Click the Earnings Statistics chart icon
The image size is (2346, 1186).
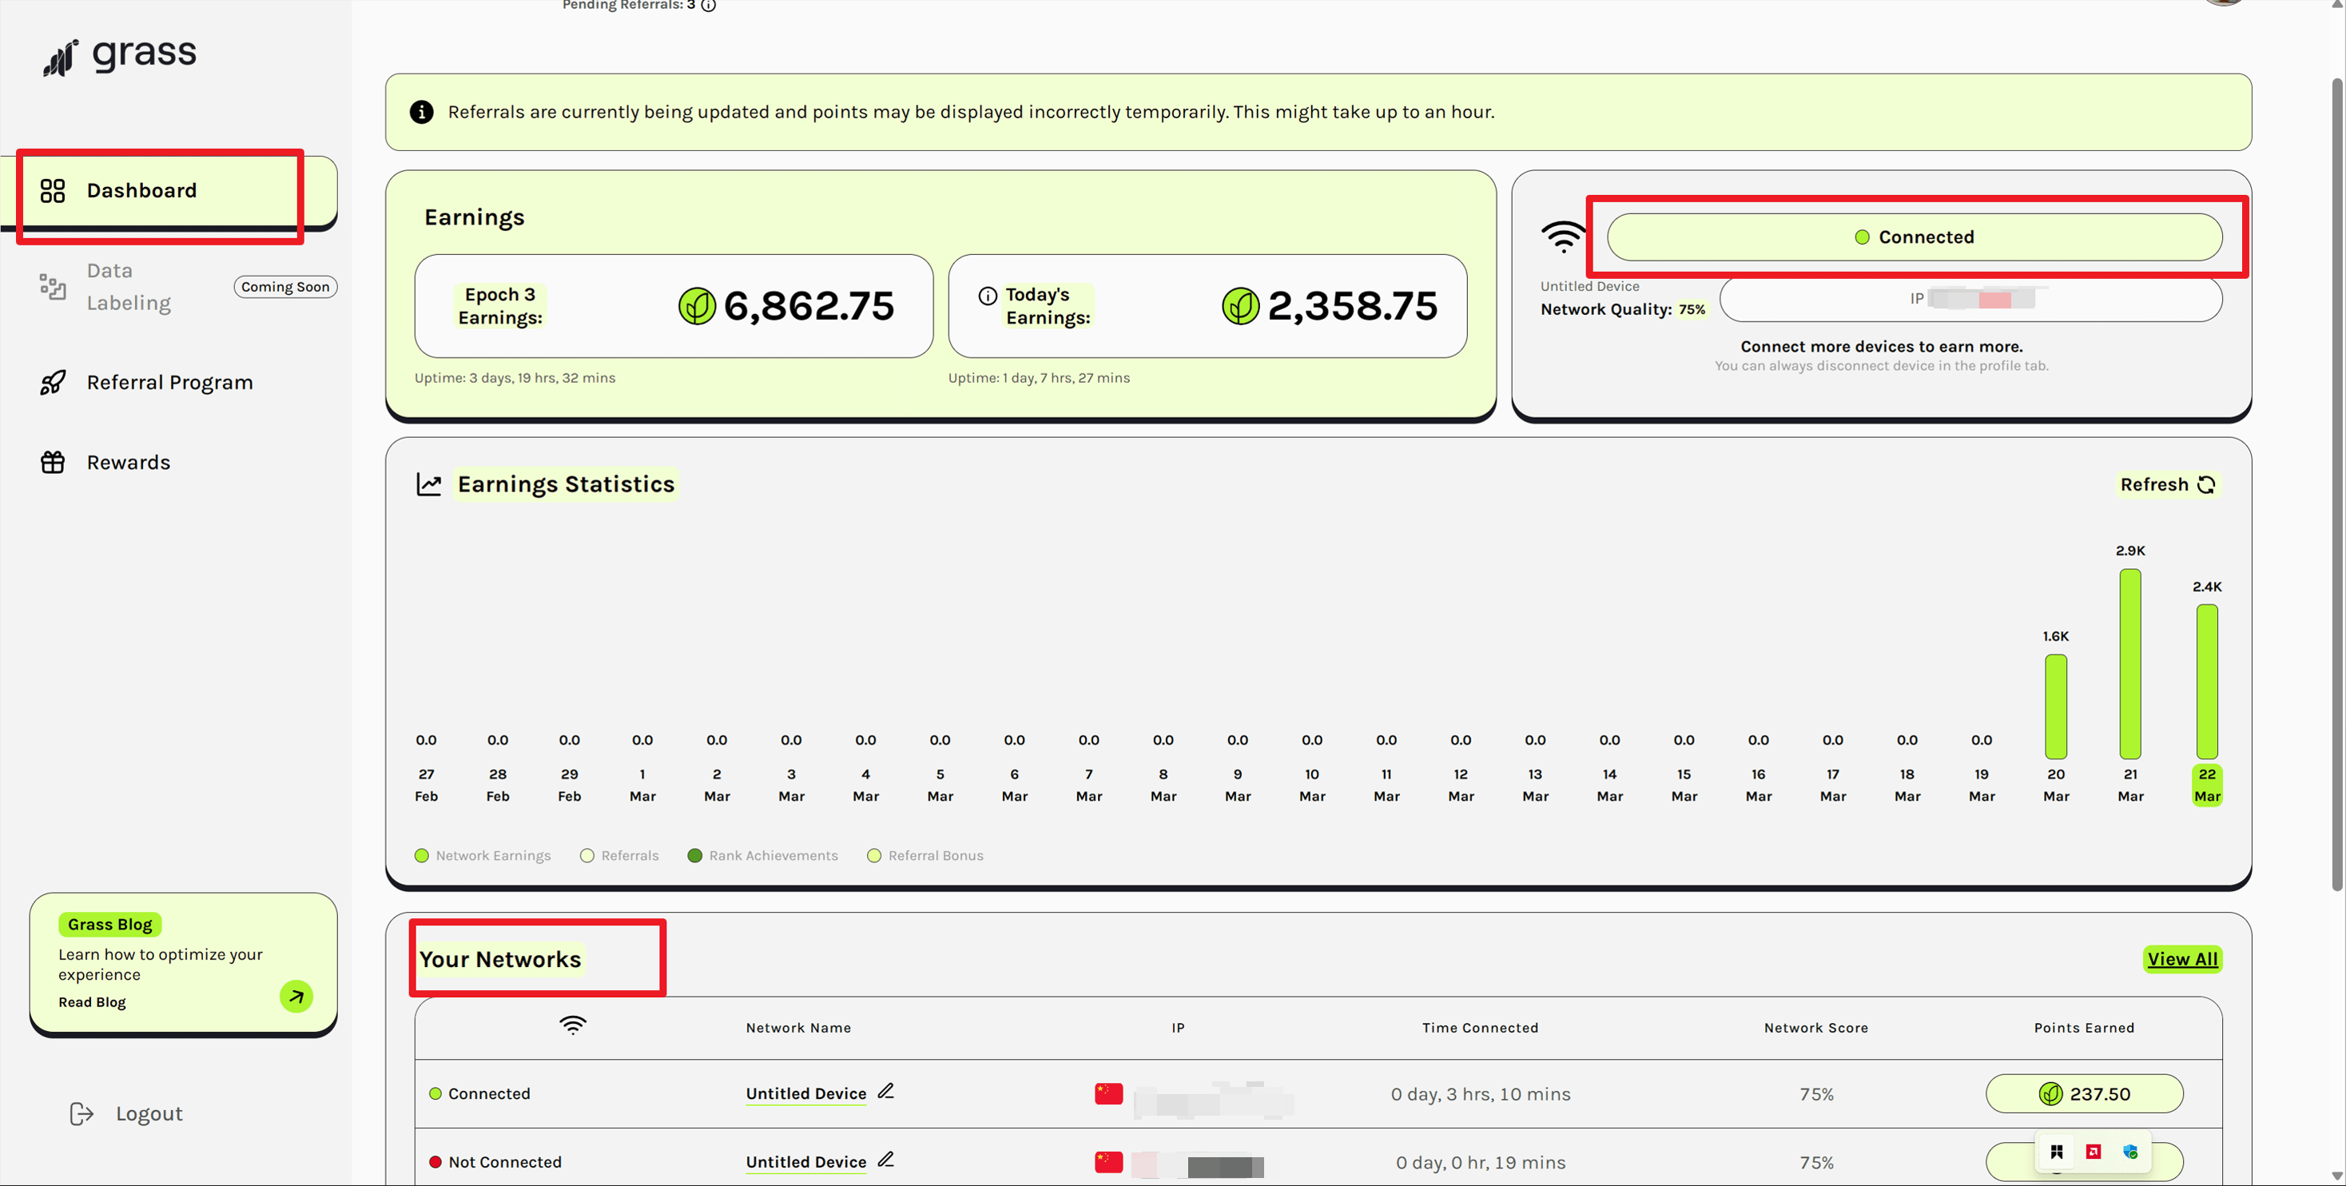(429, 484)
